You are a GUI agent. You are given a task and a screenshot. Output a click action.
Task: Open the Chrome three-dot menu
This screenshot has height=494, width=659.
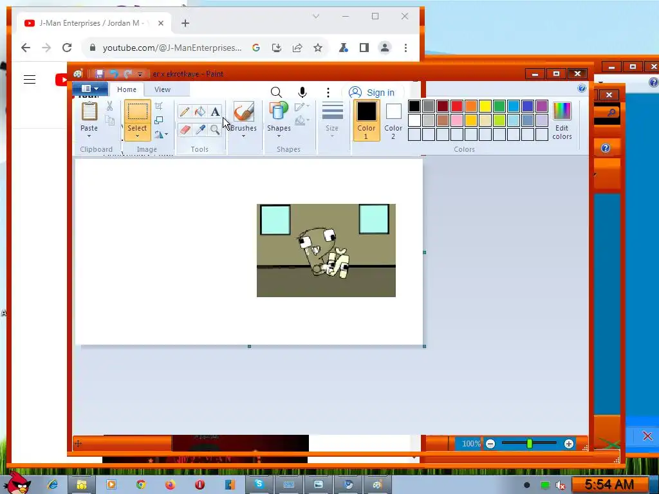click(x=405, y=48)
